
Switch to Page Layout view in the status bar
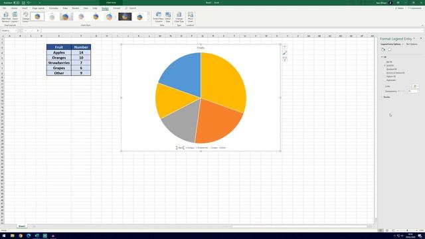tap(387, 230)
